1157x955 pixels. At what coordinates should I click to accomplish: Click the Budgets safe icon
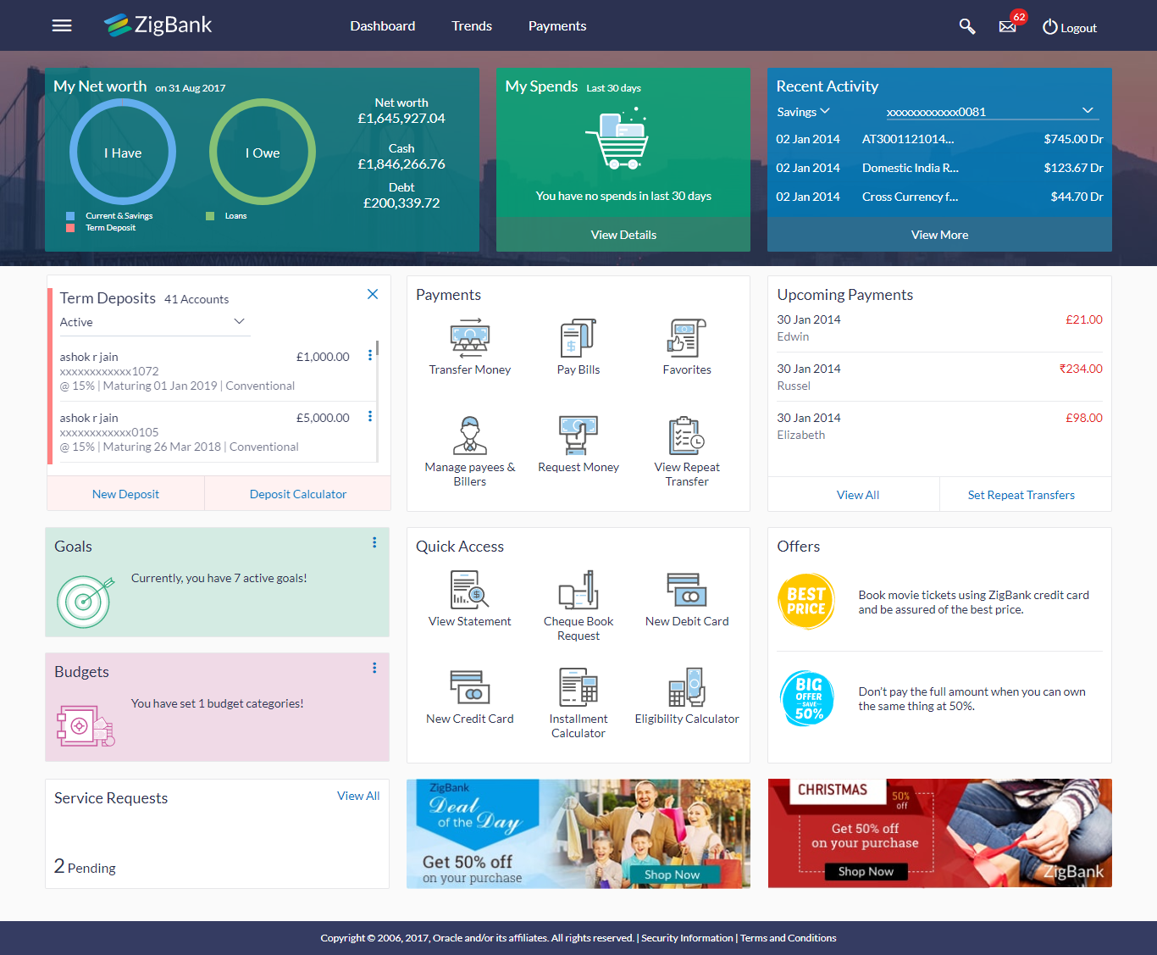tap(86, 725)
